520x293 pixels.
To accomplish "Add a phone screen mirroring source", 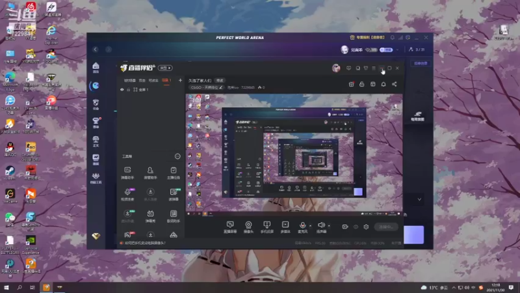I will point(267,227).
